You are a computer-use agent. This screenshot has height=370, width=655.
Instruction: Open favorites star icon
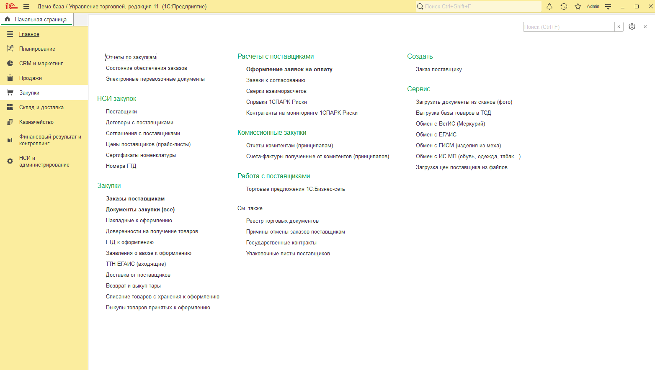click(578, 6)
